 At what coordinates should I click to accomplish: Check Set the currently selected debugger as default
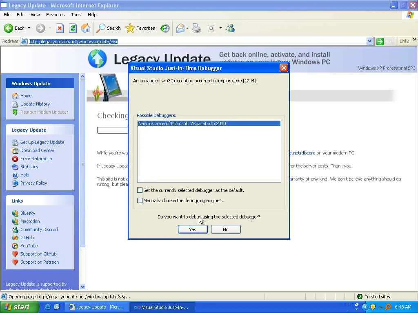pyautogui.click(x=140, y=190)
